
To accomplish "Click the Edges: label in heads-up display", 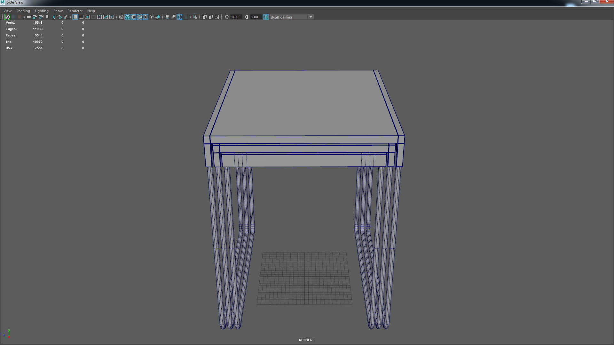I will (11, 29).
